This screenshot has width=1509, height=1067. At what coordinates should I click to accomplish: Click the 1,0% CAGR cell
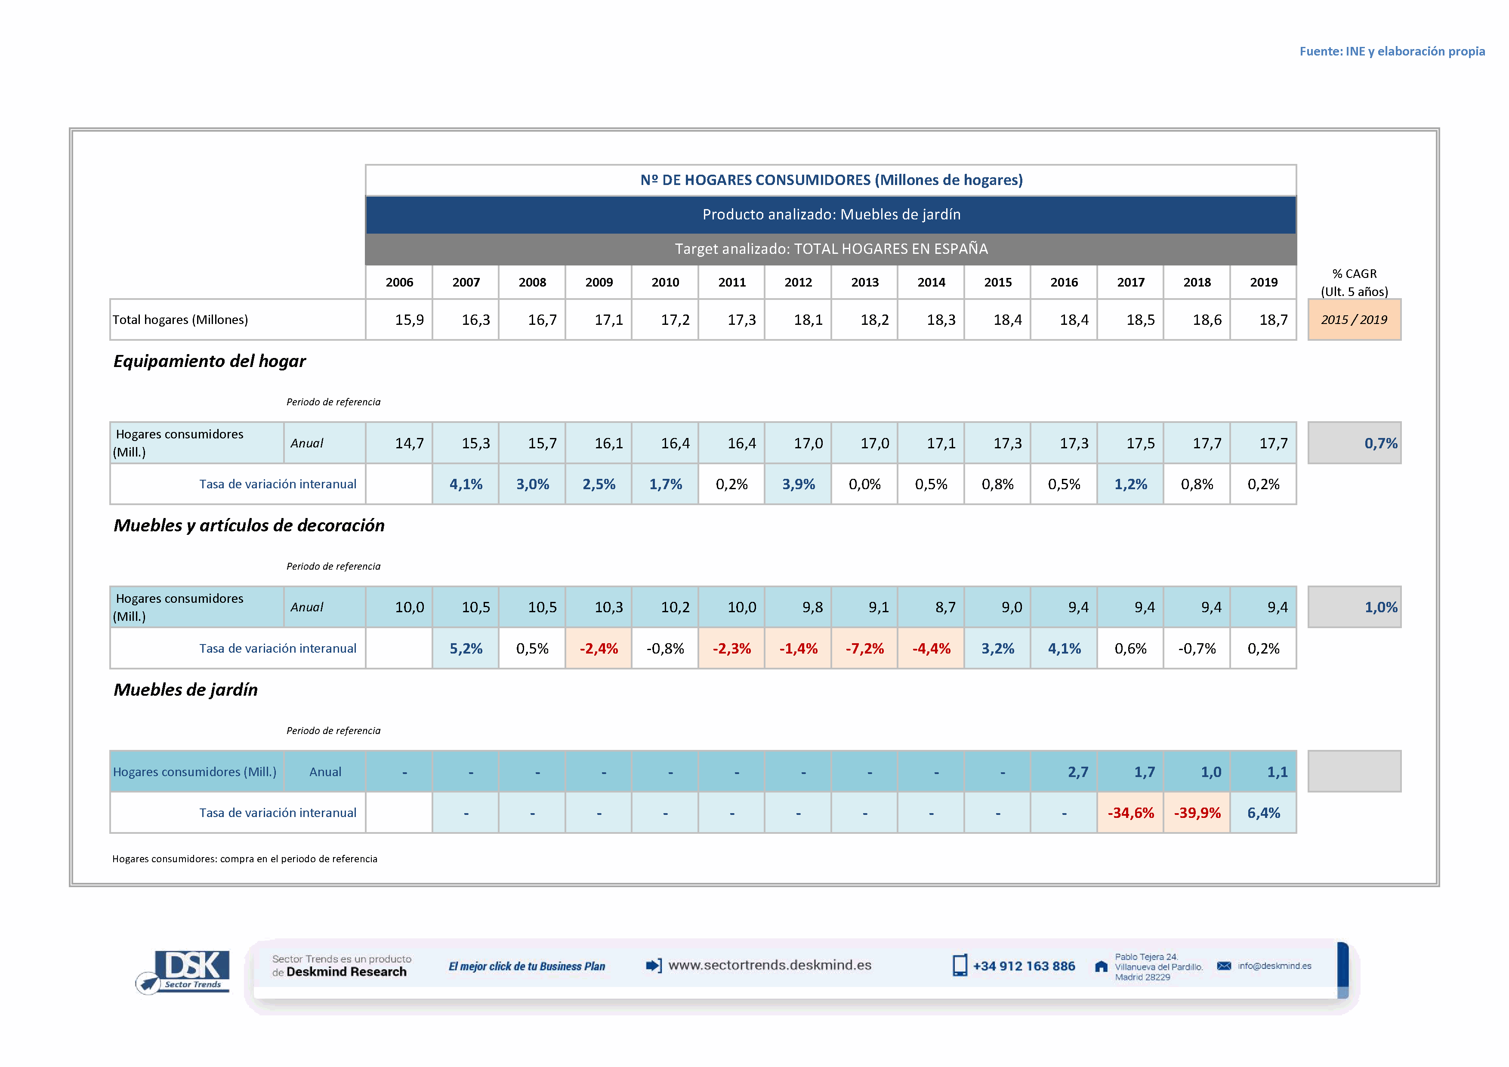coord(1354,607)
